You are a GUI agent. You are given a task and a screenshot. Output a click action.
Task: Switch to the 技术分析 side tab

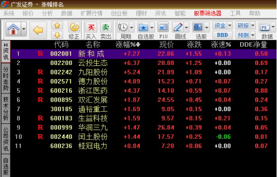tap(6, 108)
